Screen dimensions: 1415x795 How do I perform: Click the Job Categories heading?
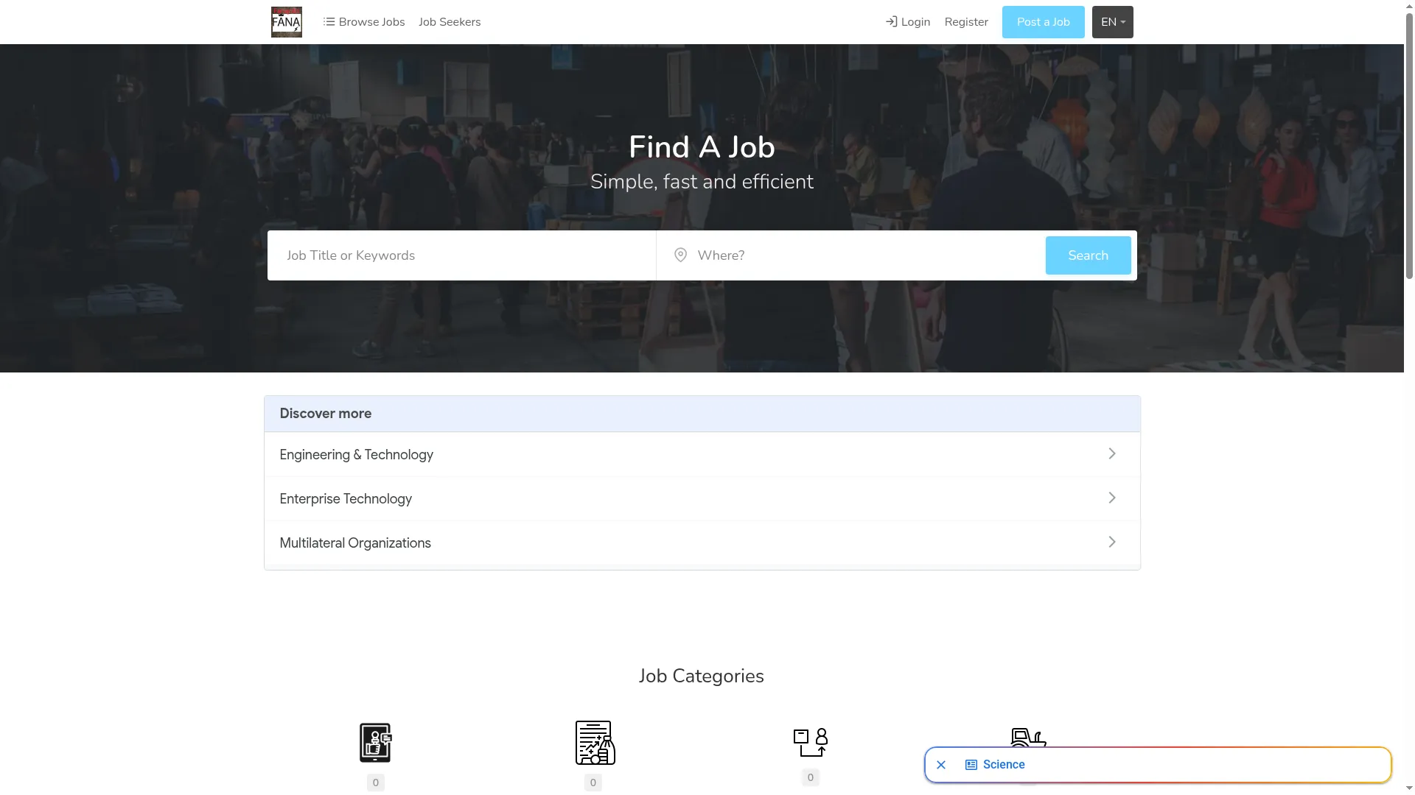(x=702, y=676)
